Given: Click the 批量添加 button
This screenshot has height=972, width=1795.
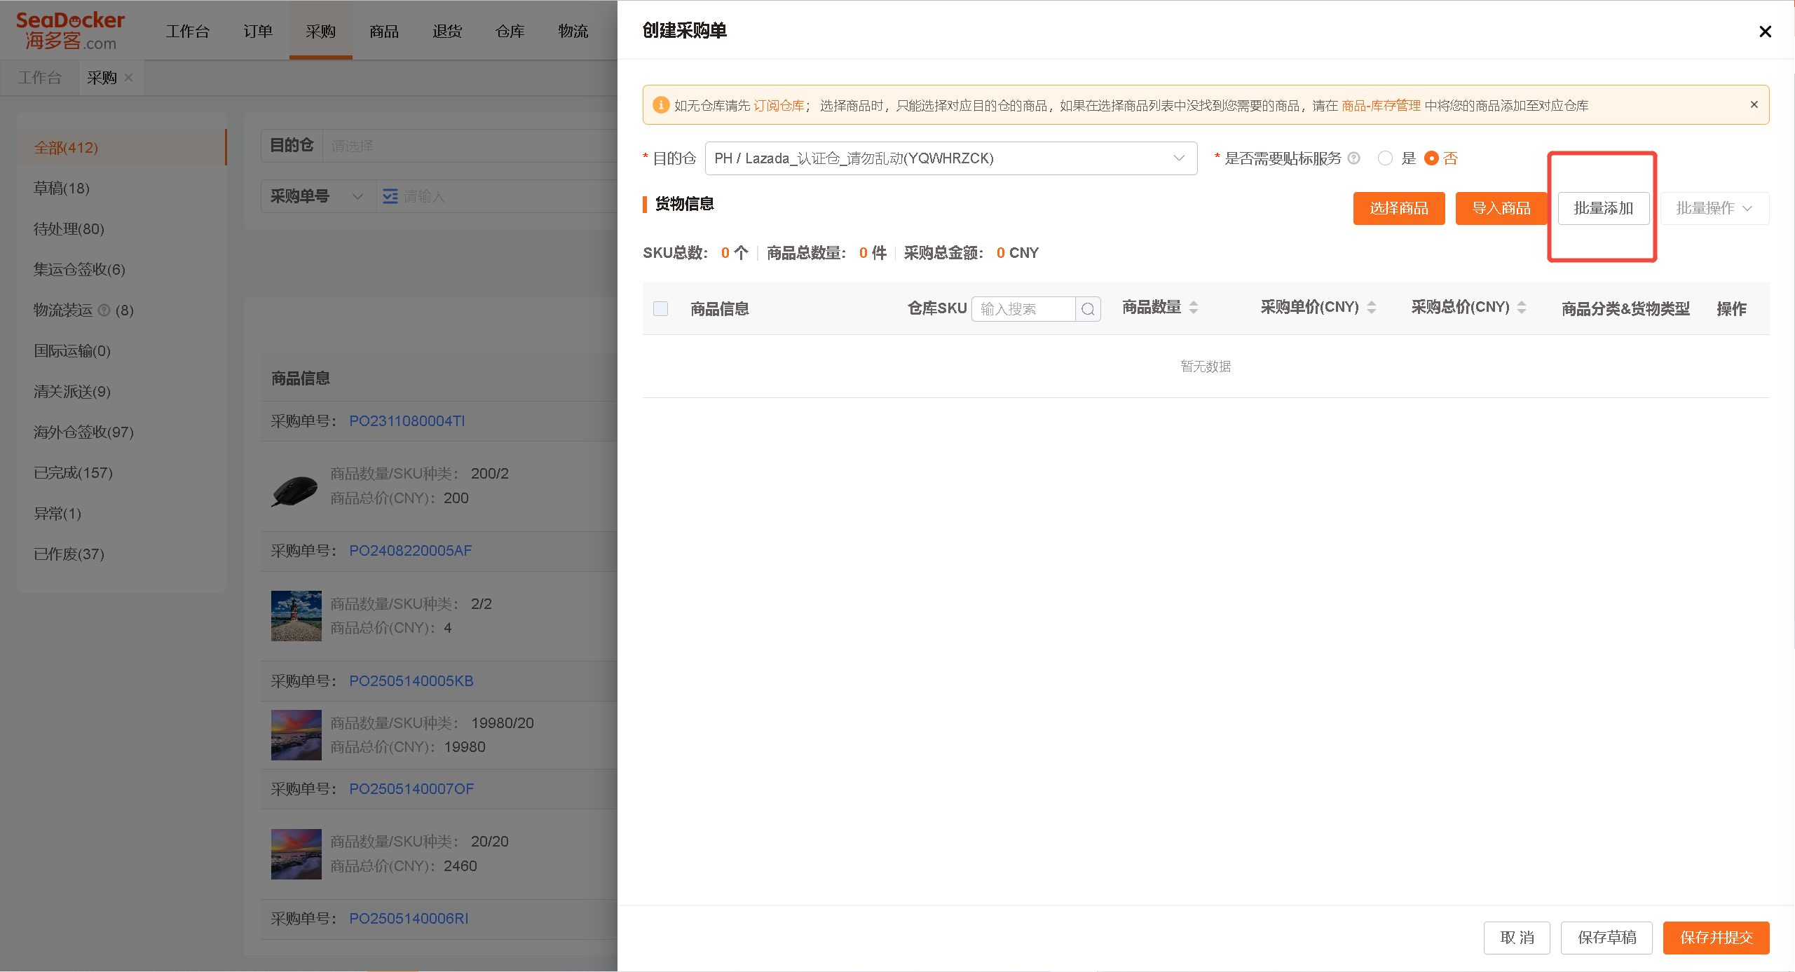Looking at the screenshot, I should (1603, 208).
